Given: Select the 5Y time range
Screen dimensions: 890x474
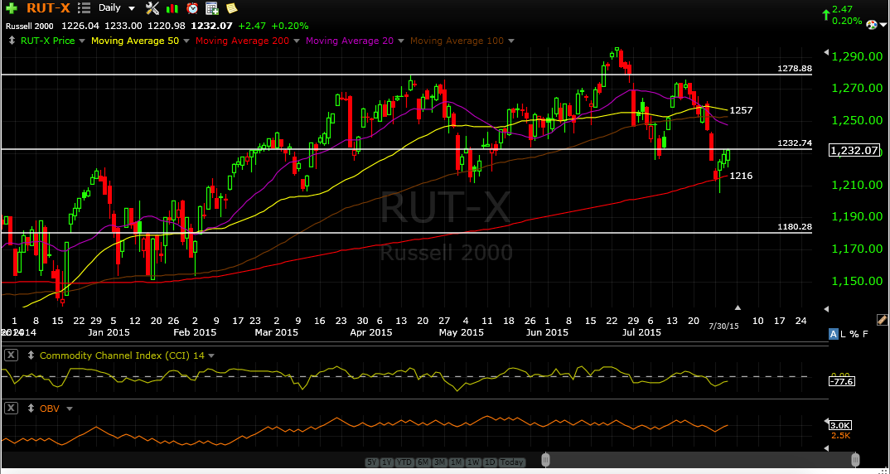Looking at the screenshot, I should pyautogui.click(x=372, y=462).
